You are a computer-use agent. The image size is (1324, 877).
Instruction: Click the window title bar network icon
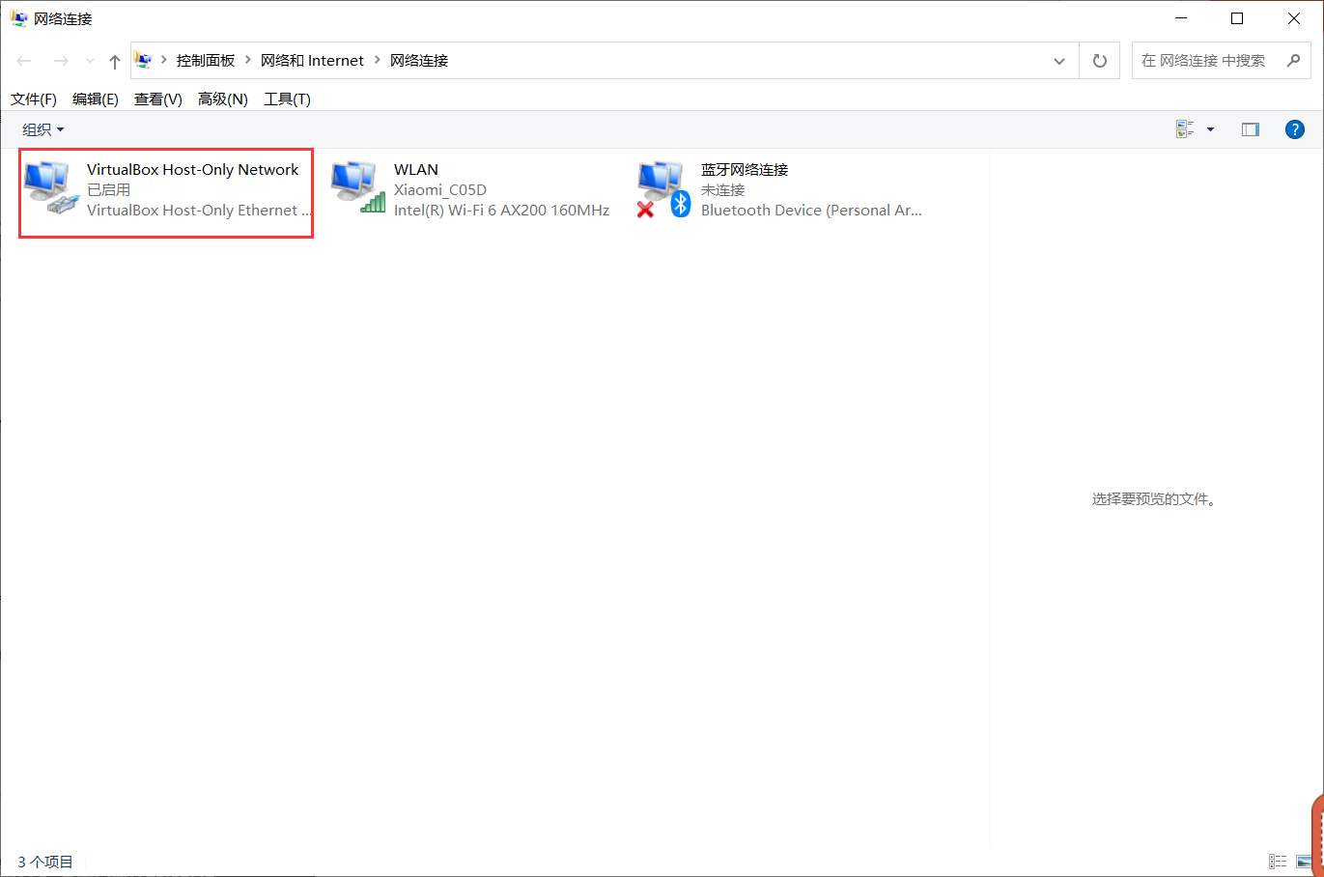tap(18, 18)
